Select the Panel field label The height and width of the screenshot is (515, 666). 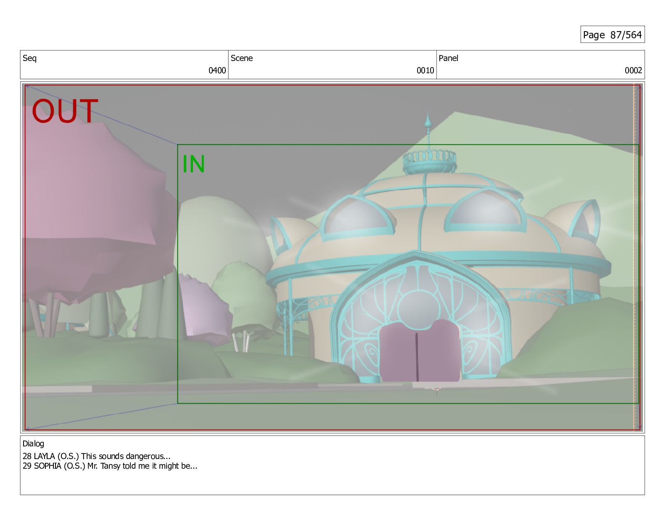point(448,58)
